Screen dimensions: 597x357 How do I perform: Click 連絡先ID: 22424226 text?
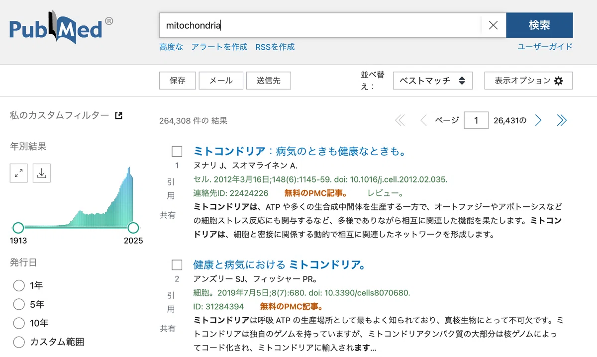coord(231,193)
